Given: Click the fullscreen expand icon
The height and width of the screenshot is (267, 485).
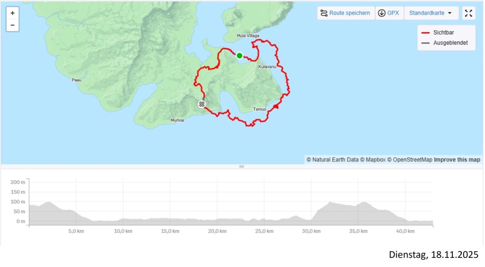Looking at the screenshot, I should tap(469, 13).
